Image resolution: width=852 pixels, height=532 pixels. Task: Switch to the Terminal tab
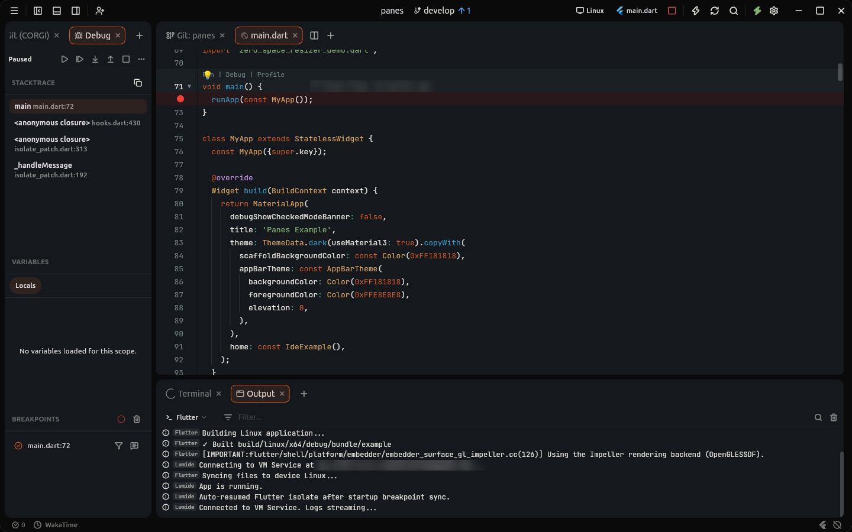click(194, 394)
